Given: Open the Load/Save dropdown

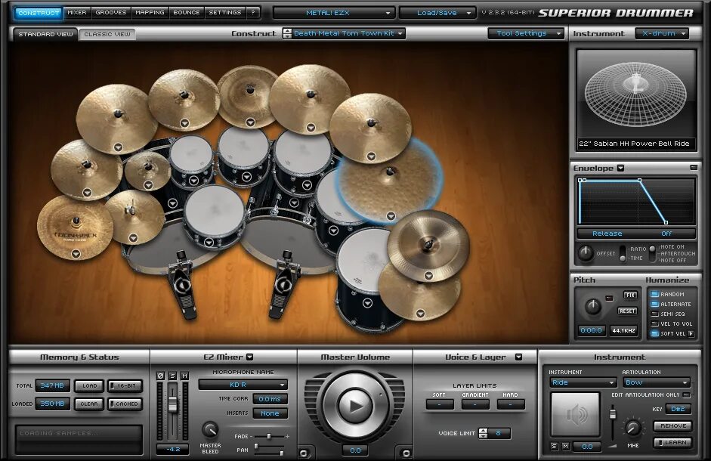Looking at the screenshot, I should point(437,13).
